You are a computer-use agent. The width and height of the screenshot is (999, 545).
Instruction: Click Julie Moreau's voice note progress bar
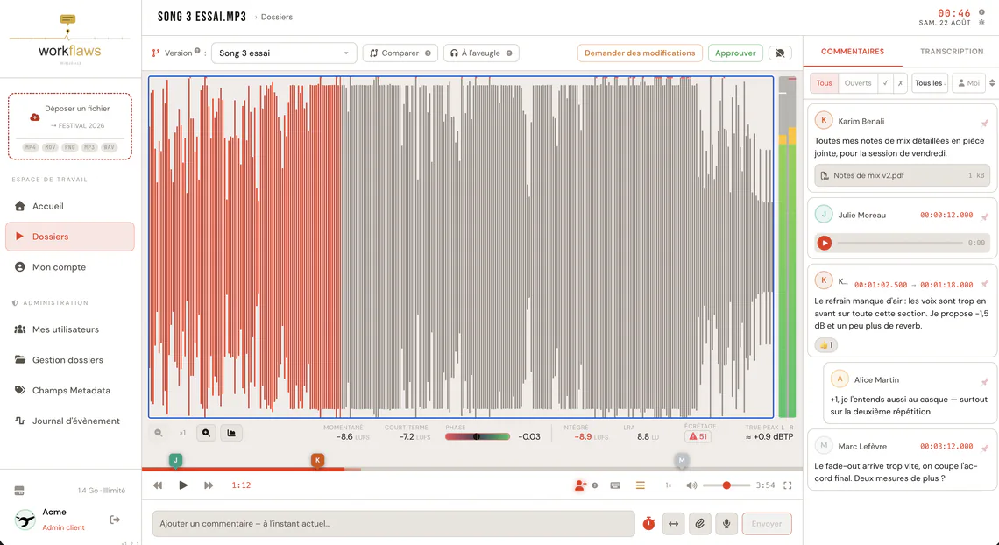point(900,243)
